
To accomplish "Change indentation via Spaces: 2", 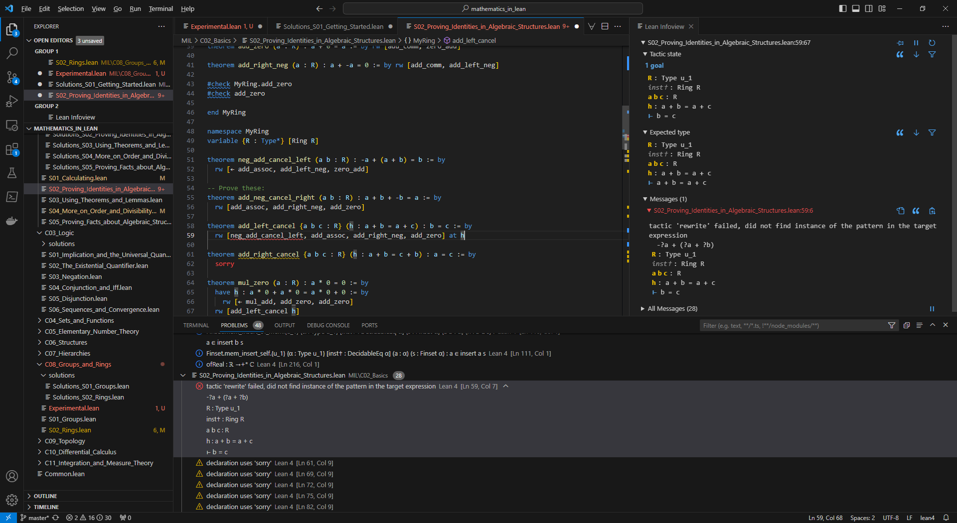I will 862,518.
